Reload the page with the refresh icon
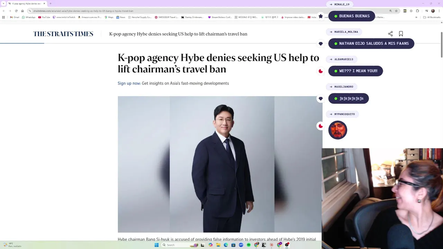The width and height of the screenshot is (443, 249). pos(16,11)
